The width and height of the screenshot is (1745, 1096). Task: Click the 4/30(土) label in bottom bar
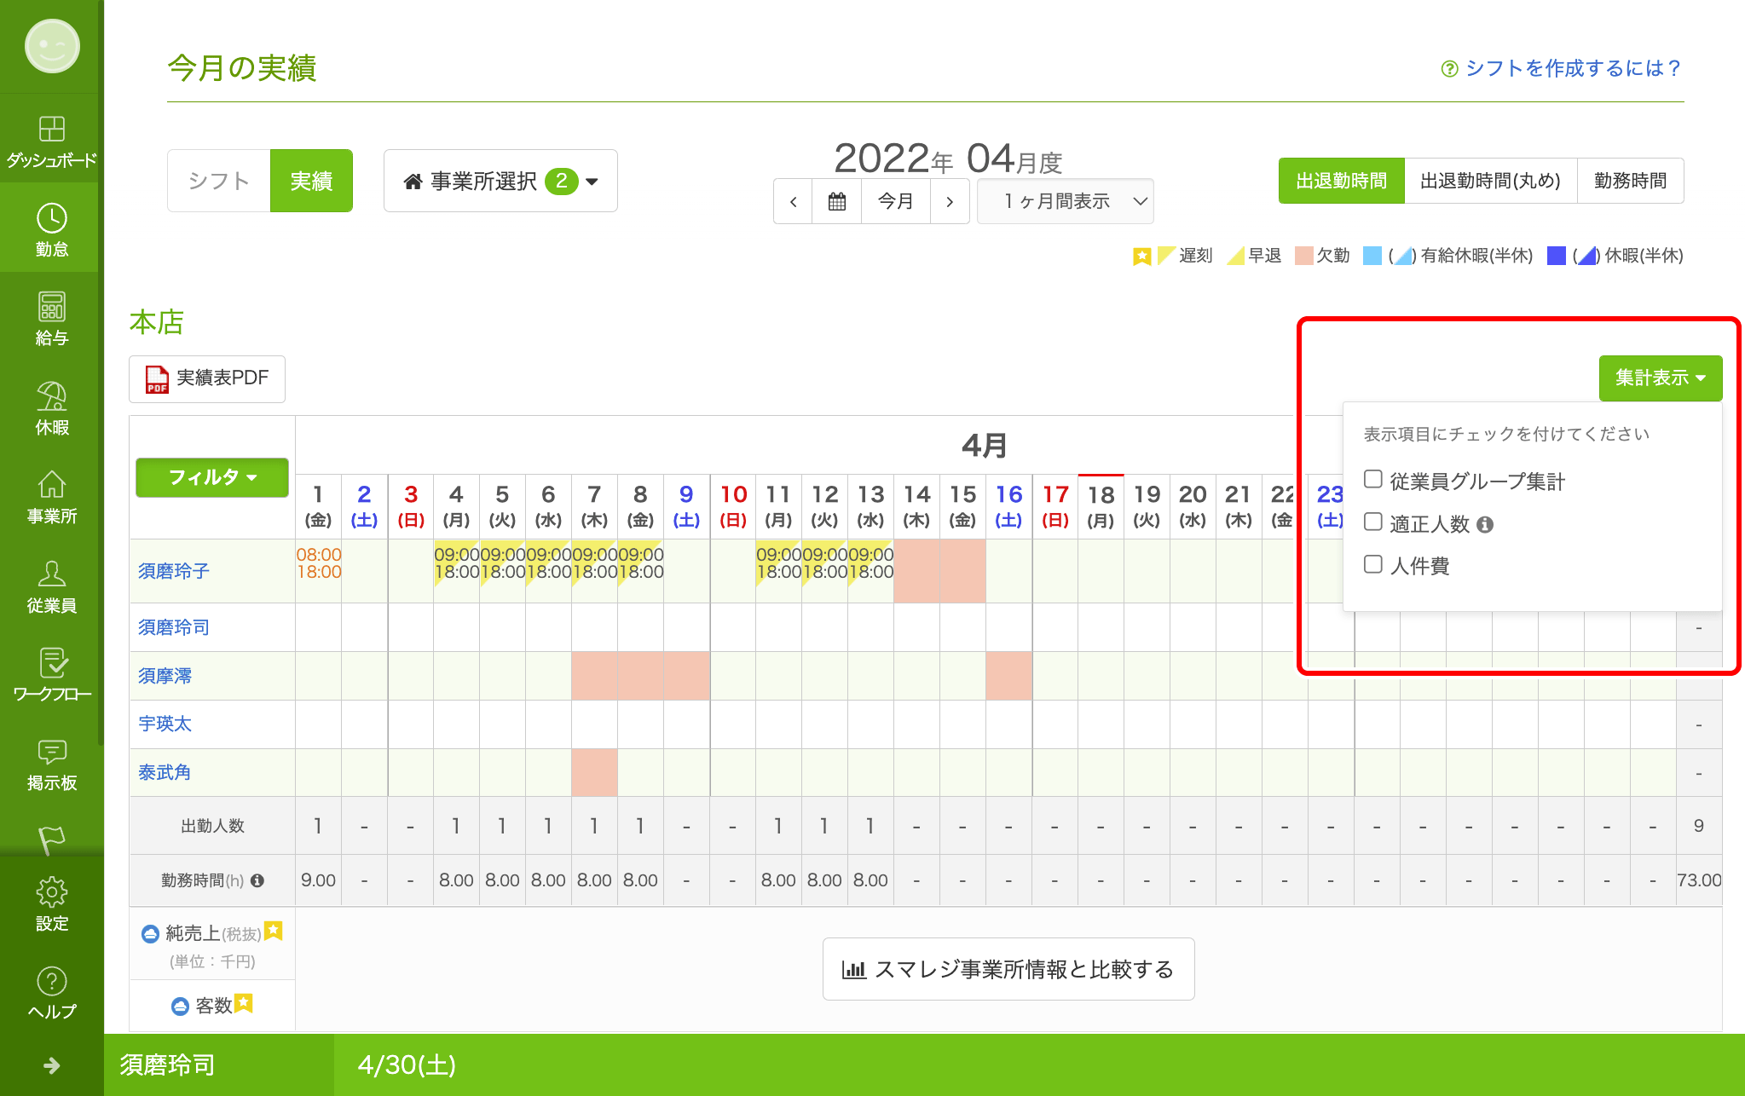(x=407, y=1064)
